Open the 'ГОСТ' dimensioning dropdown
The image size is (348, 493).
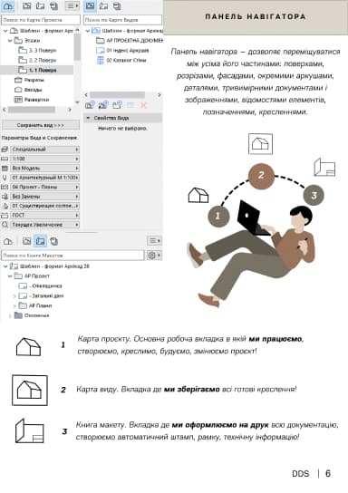pyautogui.click(x=45, y=216)
